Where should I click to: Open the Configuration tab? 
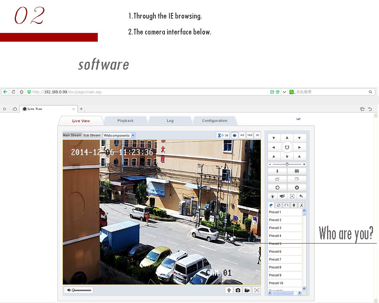coord(215,121)
